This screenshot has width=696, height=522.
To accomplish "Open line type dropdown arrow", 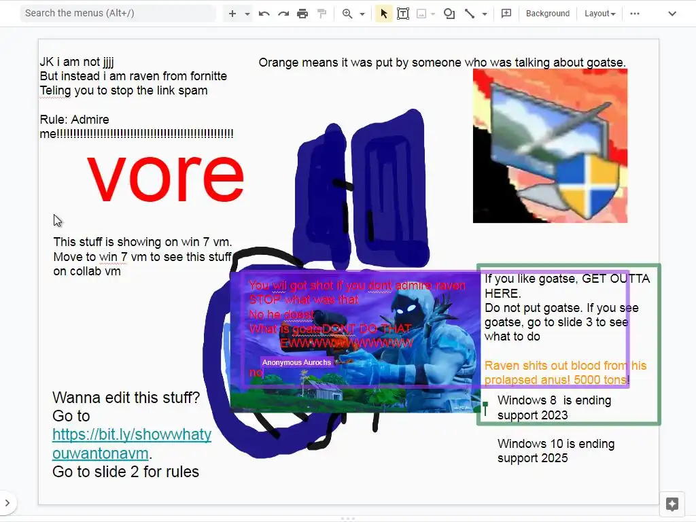I will pos(484,14).
